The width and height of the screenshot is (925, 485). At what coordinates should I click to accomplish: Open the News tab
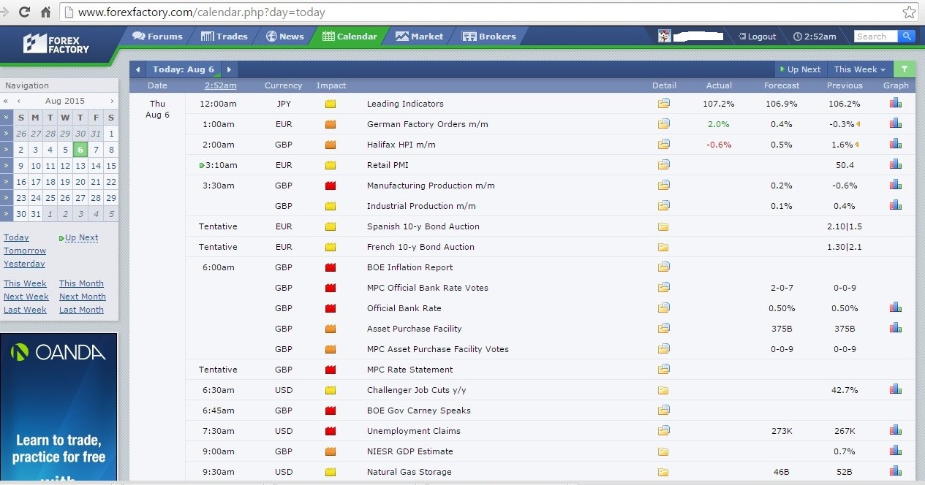[x=285, y=36]
